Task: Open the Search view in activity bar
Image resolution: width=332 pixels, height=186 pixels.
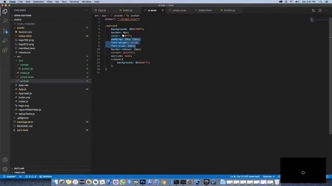Action: [x=5, y=21]
